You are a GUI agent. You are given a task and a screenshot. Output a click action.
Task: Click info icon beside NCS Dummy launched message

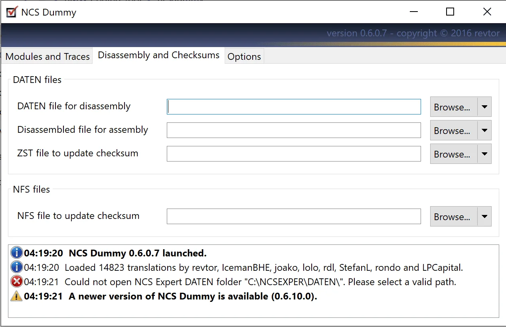17,253
